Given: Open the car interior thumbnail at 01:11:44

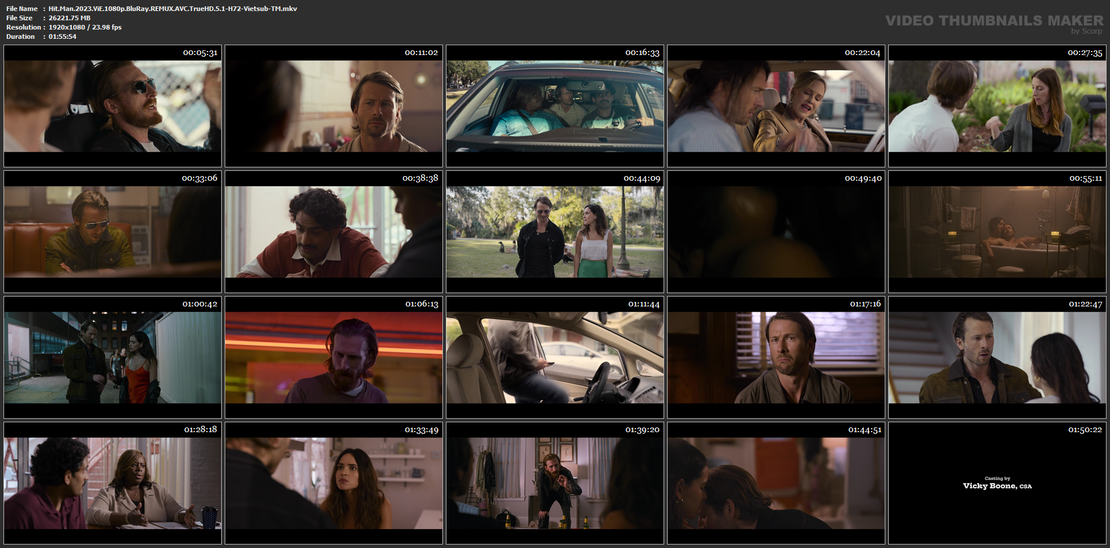Looking at the screenshot, I should coord(555,357).
